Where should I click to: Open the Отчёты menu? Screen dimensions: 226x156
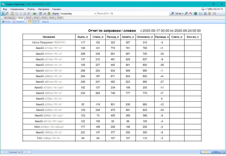click(31, 9)
